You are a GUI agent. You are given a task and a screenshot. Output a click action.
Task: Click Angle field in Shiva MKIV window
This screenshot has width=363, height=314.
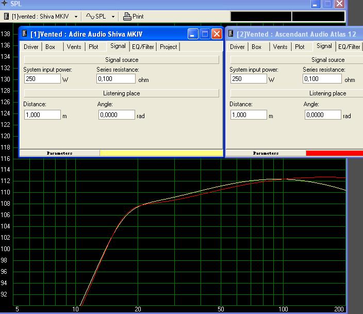117,115
